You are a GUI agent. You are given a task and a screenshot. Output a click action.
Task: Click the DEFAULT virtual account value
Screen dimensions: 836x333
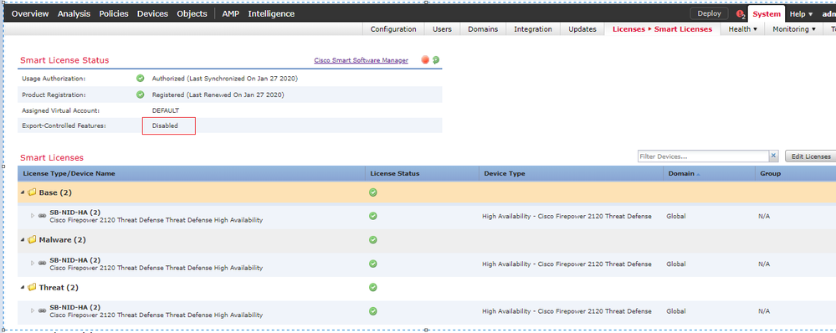pos(166,110)
